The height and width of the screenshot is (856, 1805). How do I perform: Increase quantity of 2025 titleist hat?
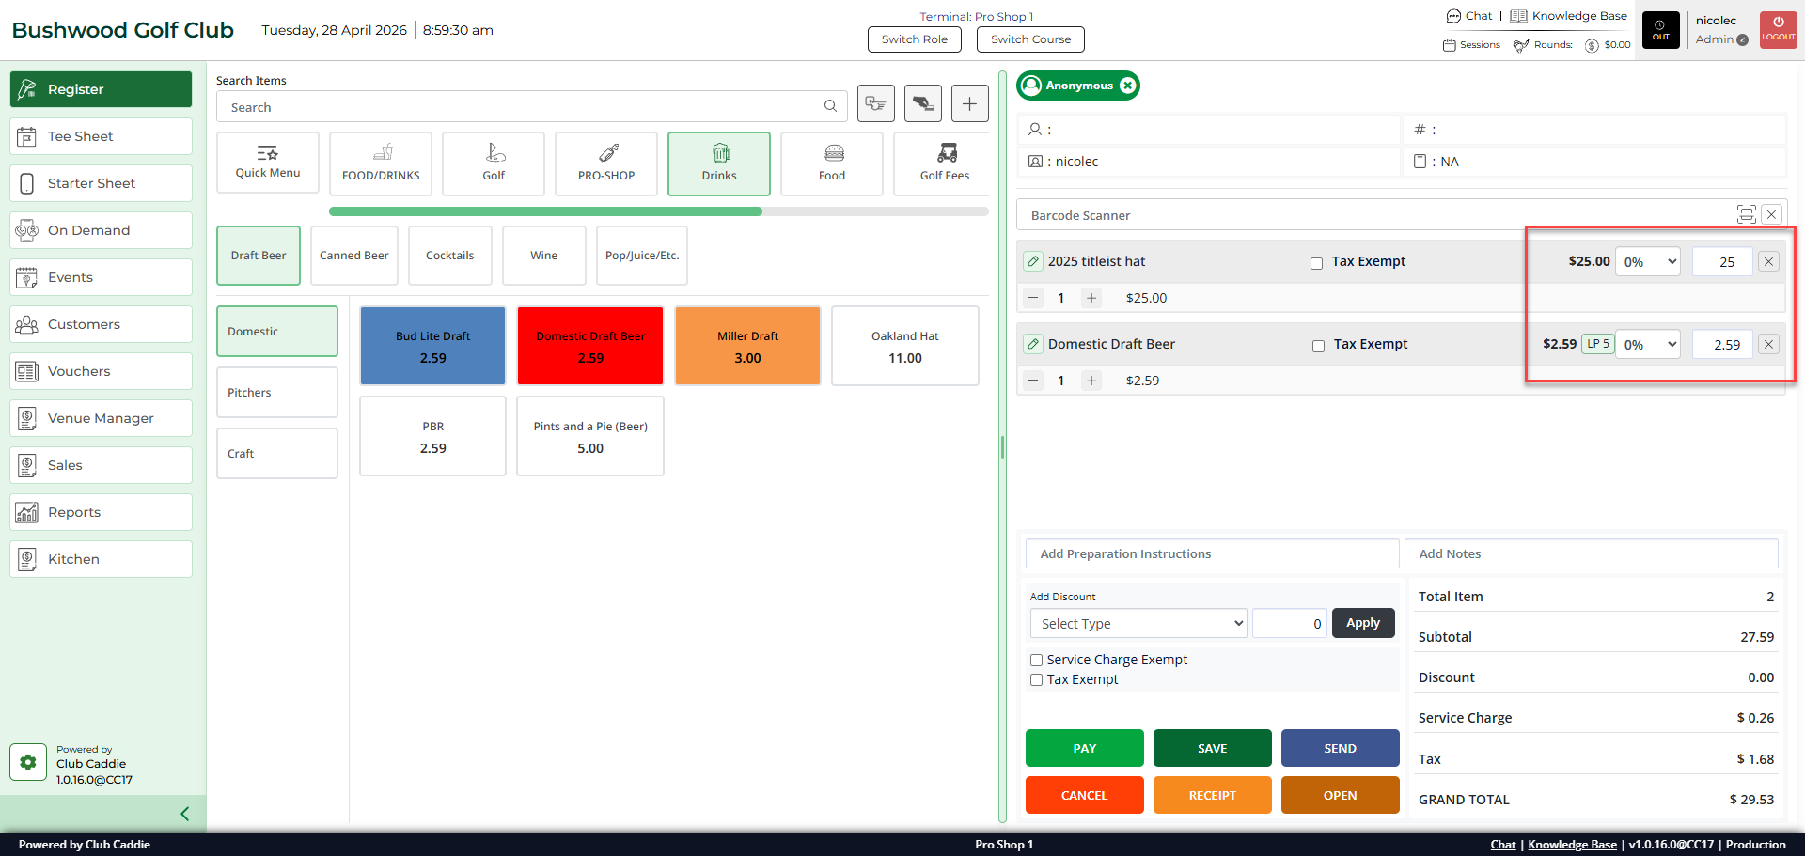click(x=1091, y=298)
